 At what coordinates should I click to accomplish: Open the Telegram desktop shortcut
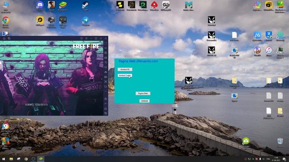85,21
